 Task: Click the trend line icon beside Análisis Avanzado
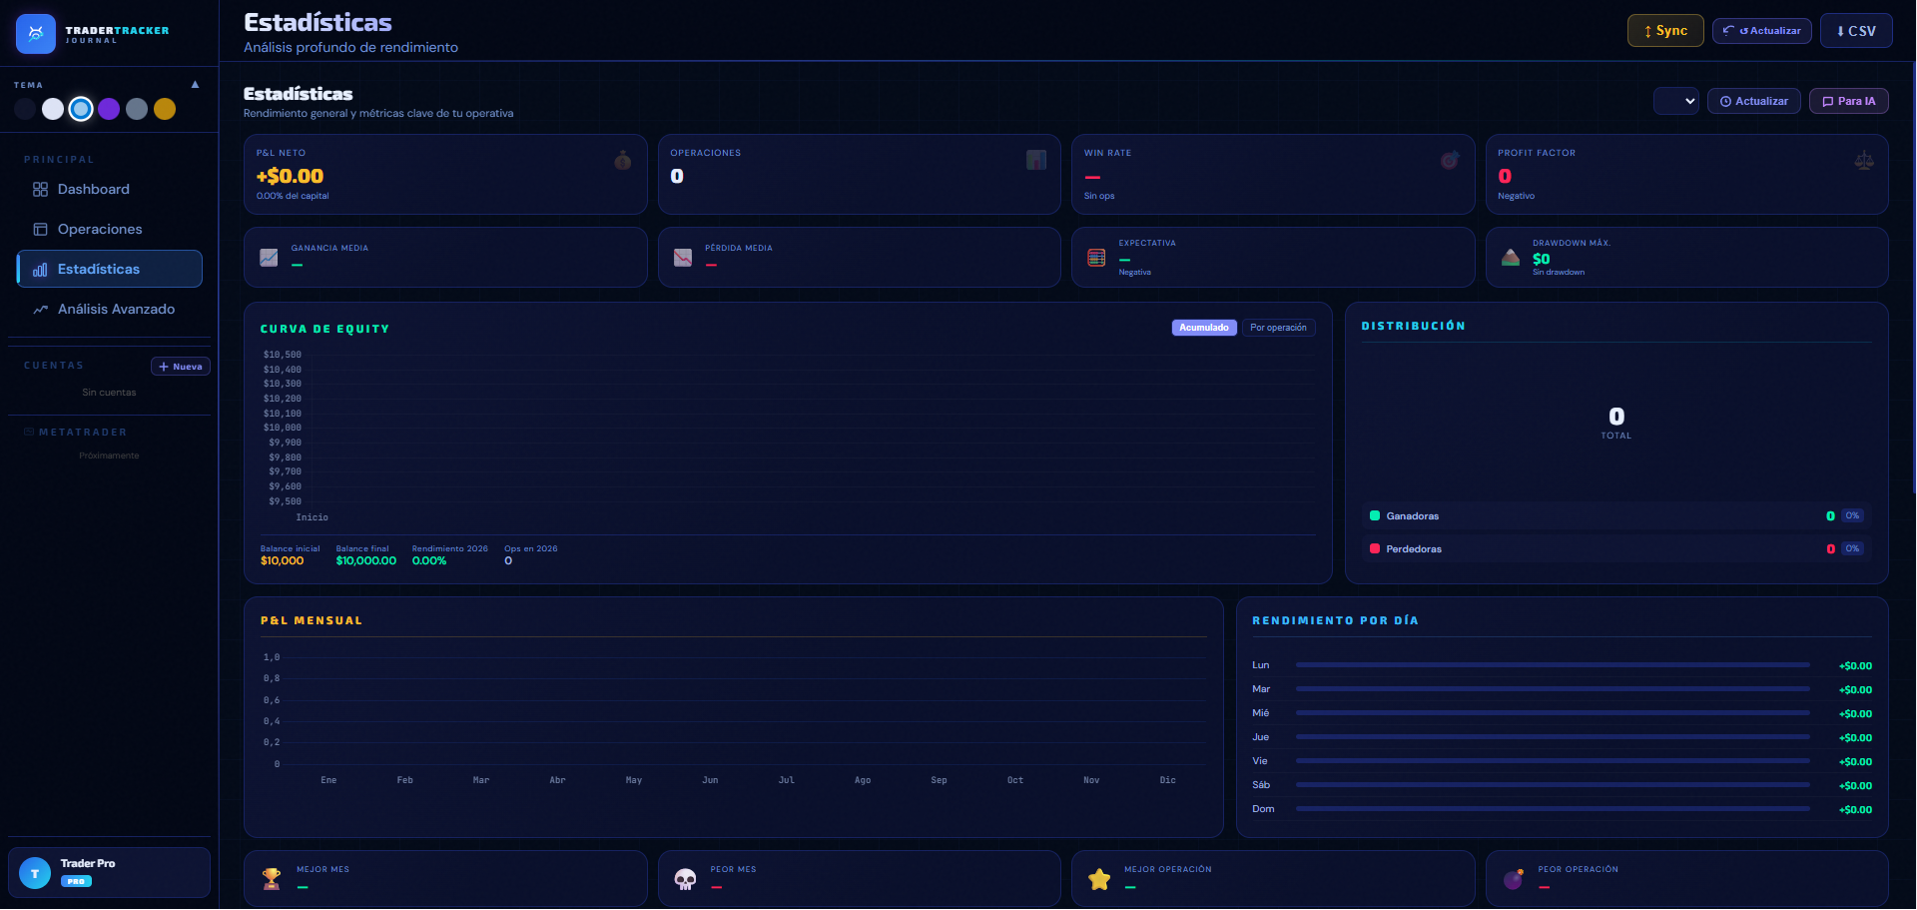coord(40,310)
